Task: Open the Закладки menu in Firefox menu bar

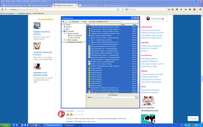Action: pyautogui.click(x=26, y=1)
